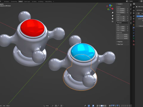Toggle viewport overlays button
143x107 pixels.
(x=93, y=106)
